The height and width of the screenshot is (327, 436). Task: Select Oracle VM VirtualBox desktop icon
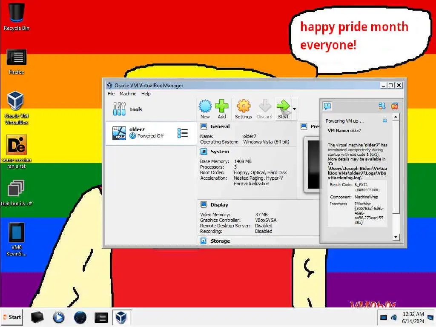[x=17, y=108]
